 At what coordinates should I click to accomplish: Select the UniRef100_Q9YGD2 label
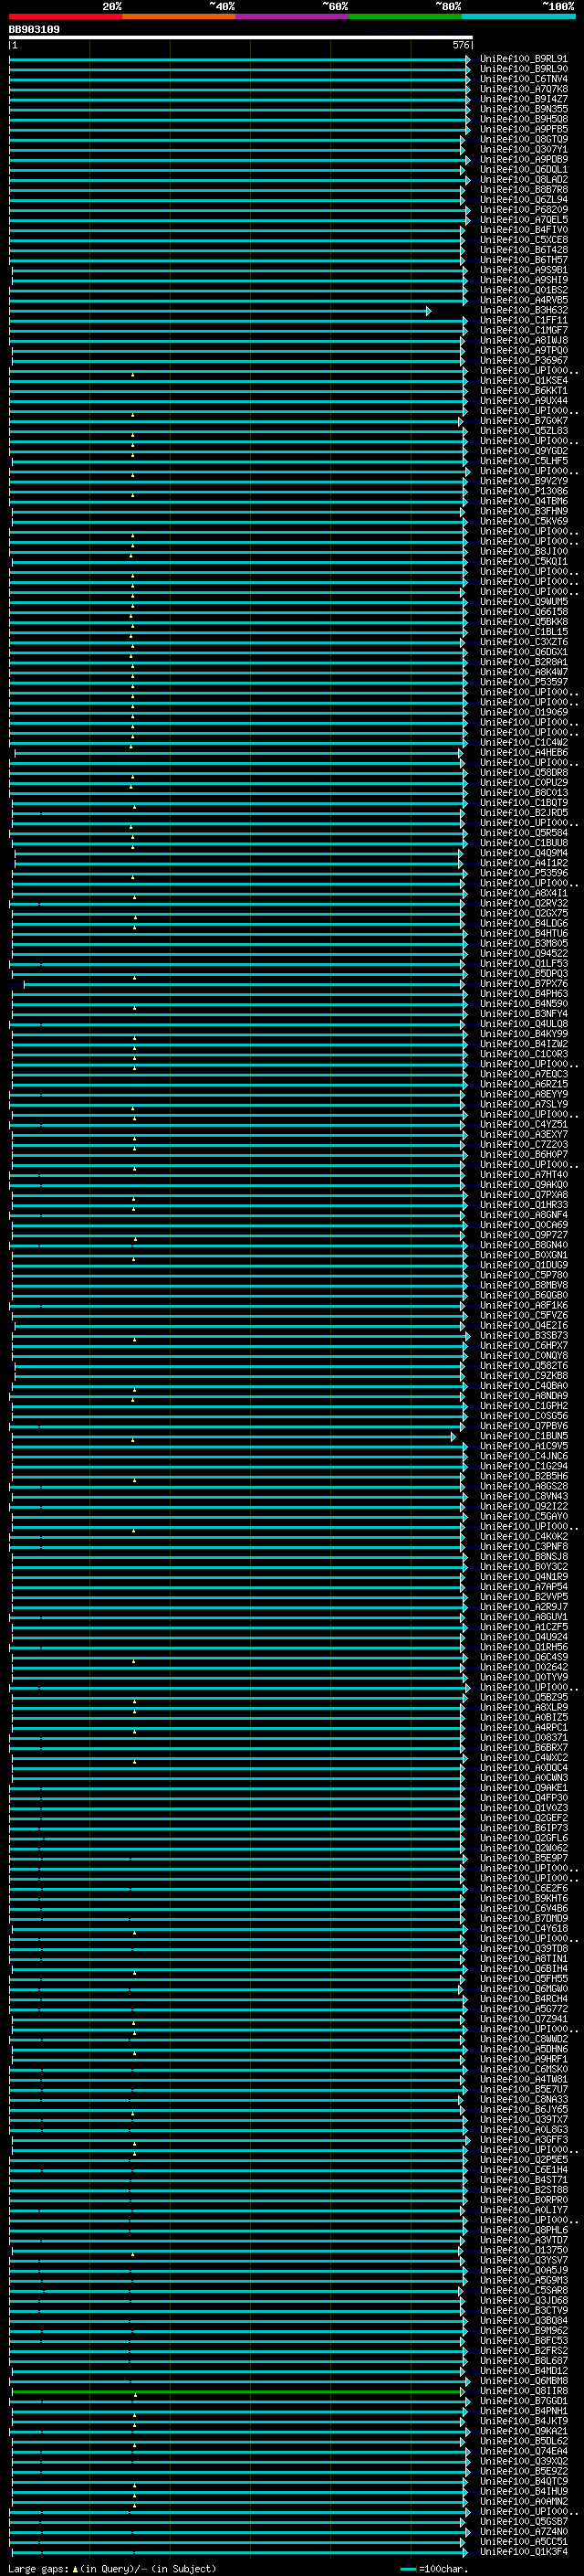coord(523,450)
